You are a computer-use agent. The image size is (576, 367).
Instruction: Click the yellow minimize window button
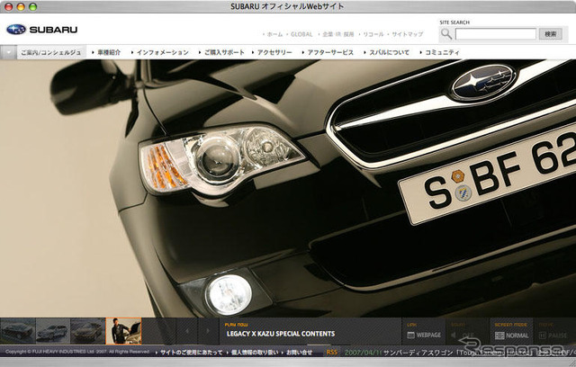[21, 6]
